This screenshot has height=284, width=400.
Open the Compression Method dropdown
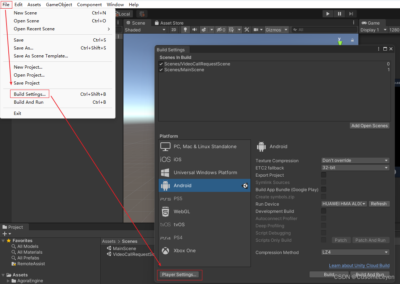[355, 252]
